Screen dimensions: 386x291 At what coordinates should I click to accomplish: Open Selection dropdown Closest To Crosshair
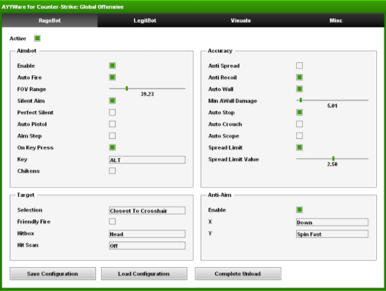pos(147,210)
